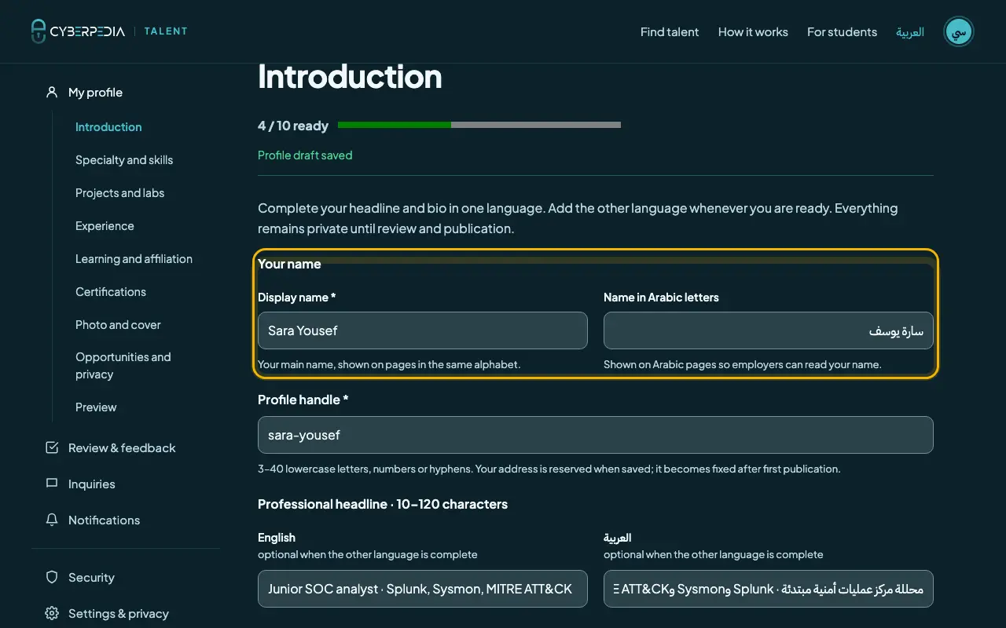Click the Notifications bell icon

(x=52, y=520)
